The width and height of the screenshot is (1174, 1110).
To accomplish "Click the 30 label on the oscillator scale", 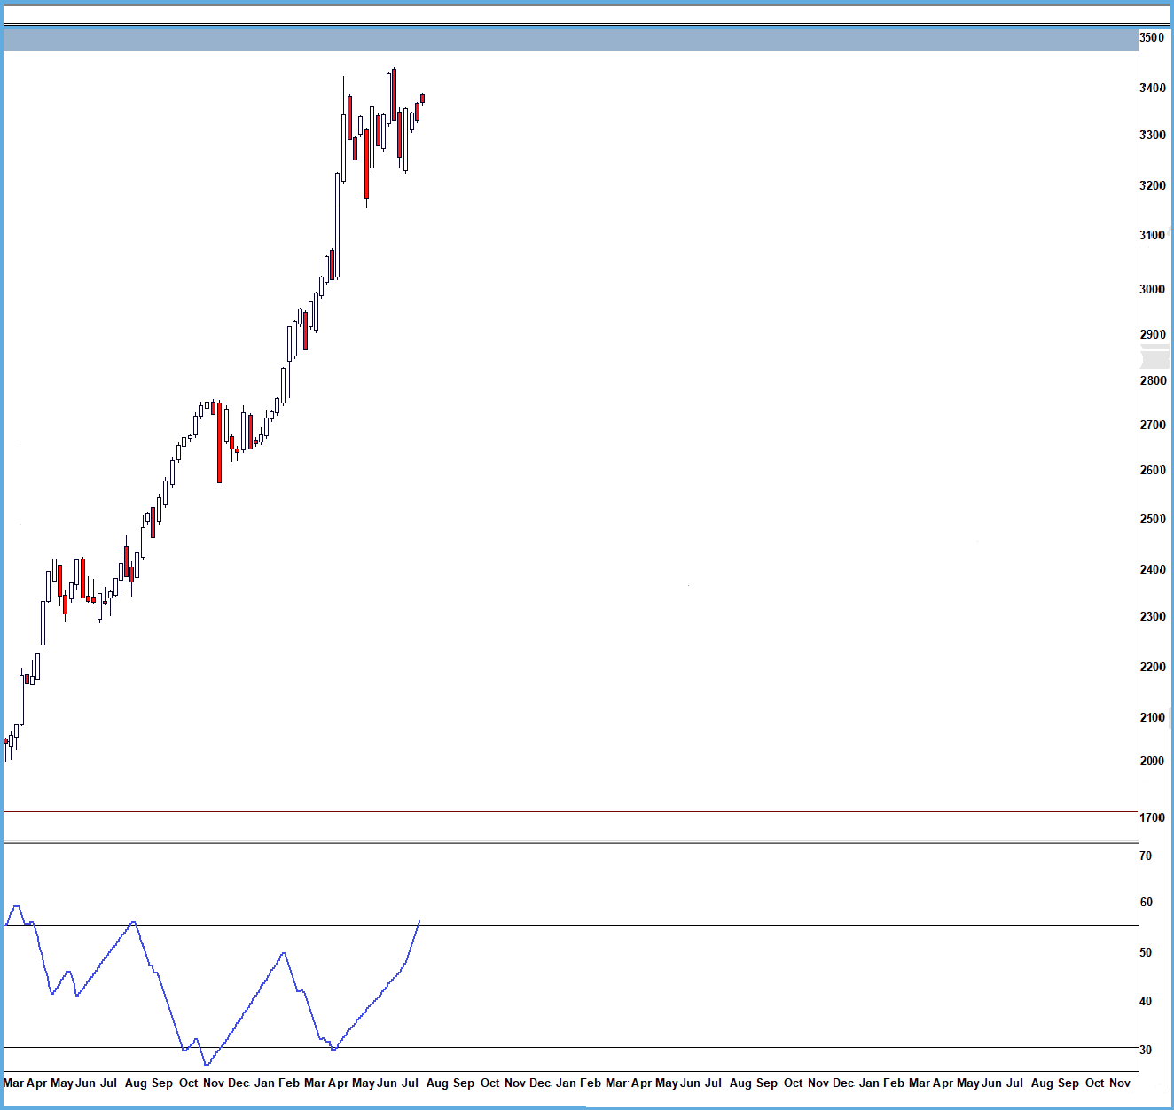I will [x=1146, y=1050].
